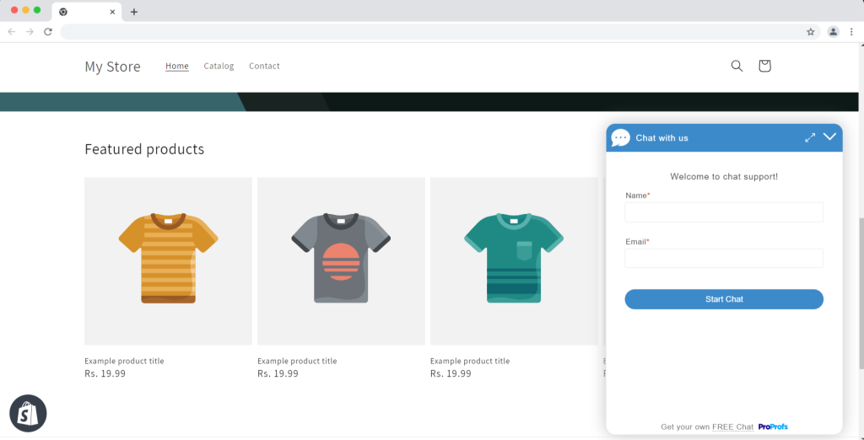This screenshot has height=440, width=864.
Task: Open the Contact menu item
Action: coord(264,66)
